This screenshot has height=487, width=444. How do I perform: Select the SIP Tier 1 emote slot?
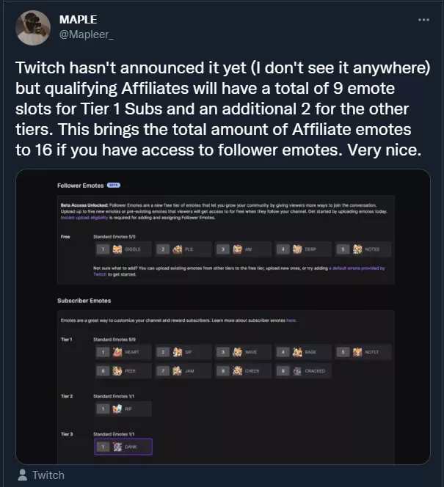point(183,352)
